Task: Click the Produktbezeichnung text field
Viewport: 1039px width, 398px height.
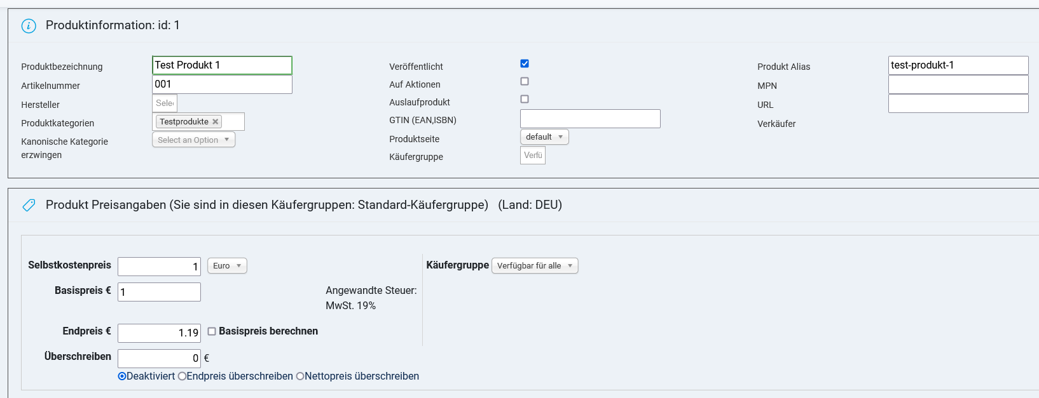Action: pyautogui.click(x=222, y=65)
